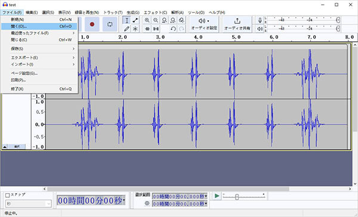Click Trim audio outside selection icon
The image size is (358, 217).
pyautogui.click(x=147, y=29)
